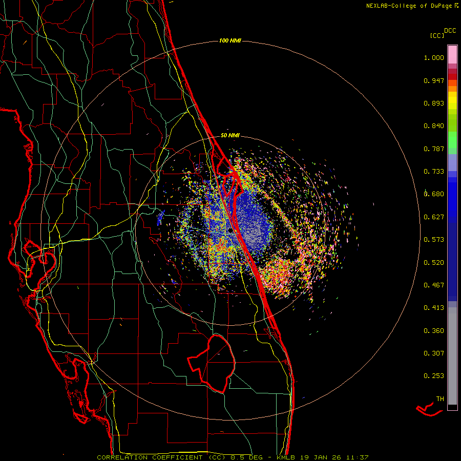Select the 0.520 legend value

pyautogui.click(x=434, y=263)
